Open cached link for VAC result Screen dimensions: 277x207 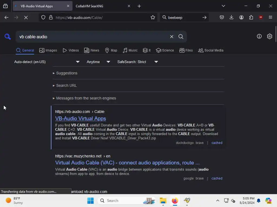217,178
